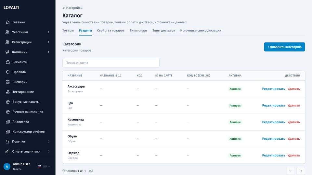Click the Конструктор отчётов chart icon
Screen dimensions: 312x175
[8, 132]
